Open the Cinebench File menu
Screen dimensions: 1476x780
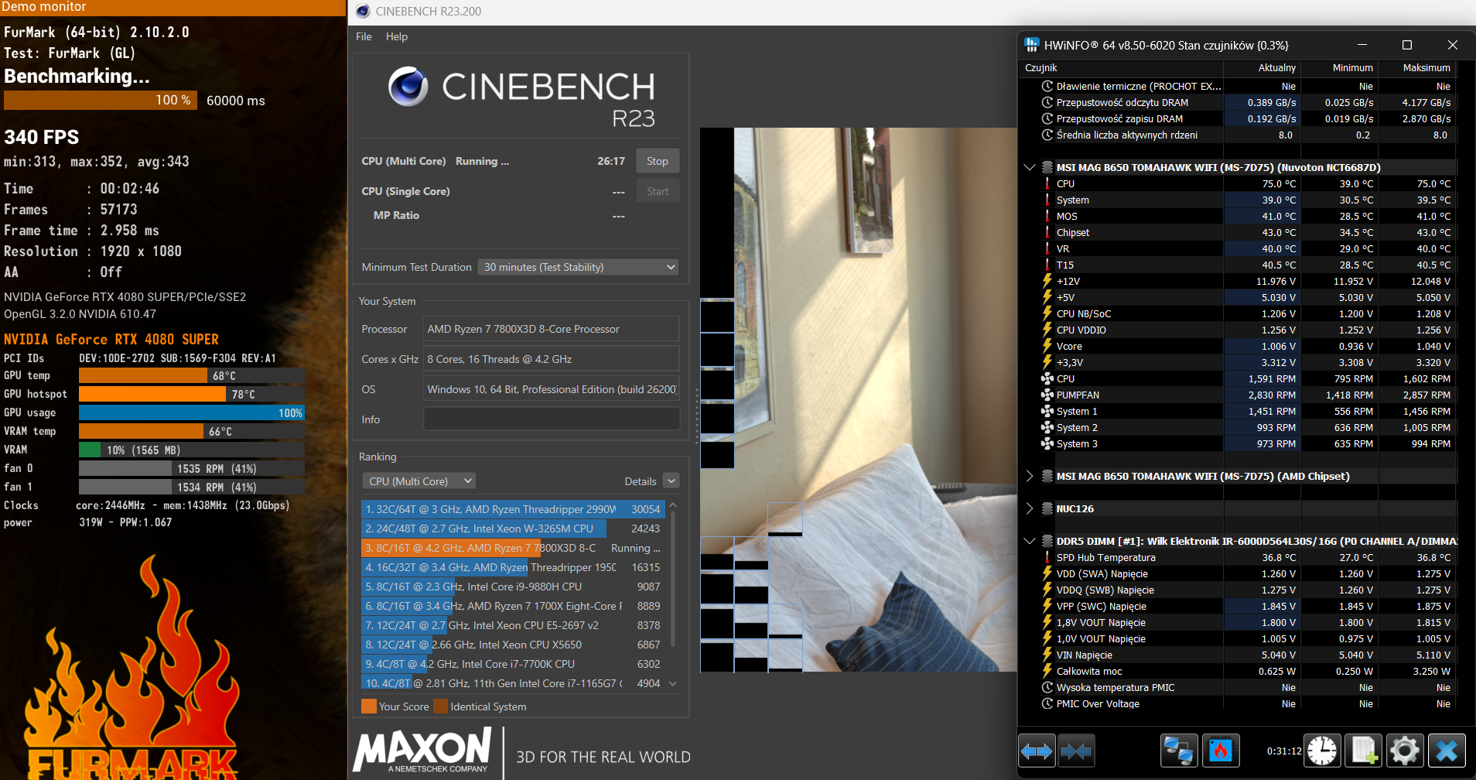pos(364,36)
